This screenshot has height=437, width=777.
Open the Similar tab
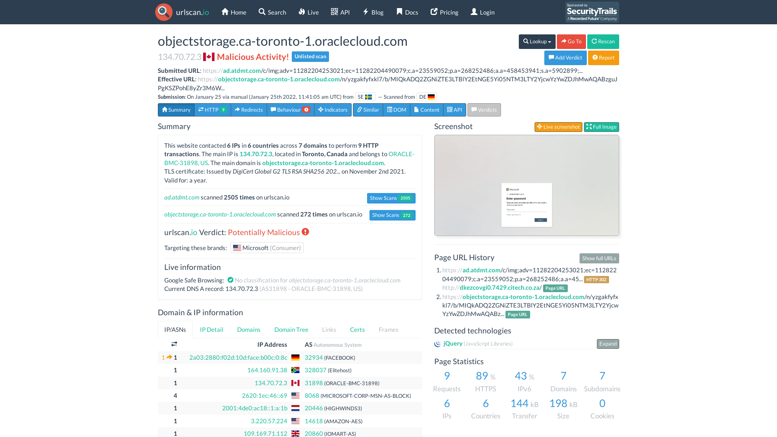tap(368, 110)
